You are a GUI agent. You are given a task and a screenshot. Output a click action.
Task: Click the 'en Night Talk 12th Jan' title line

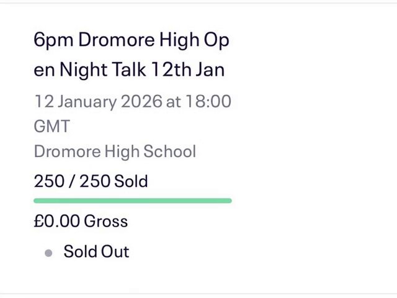pos(129,70)
